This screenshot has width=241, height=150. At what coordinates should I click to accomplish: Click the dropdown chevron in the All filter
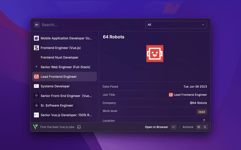coord(203,25)
